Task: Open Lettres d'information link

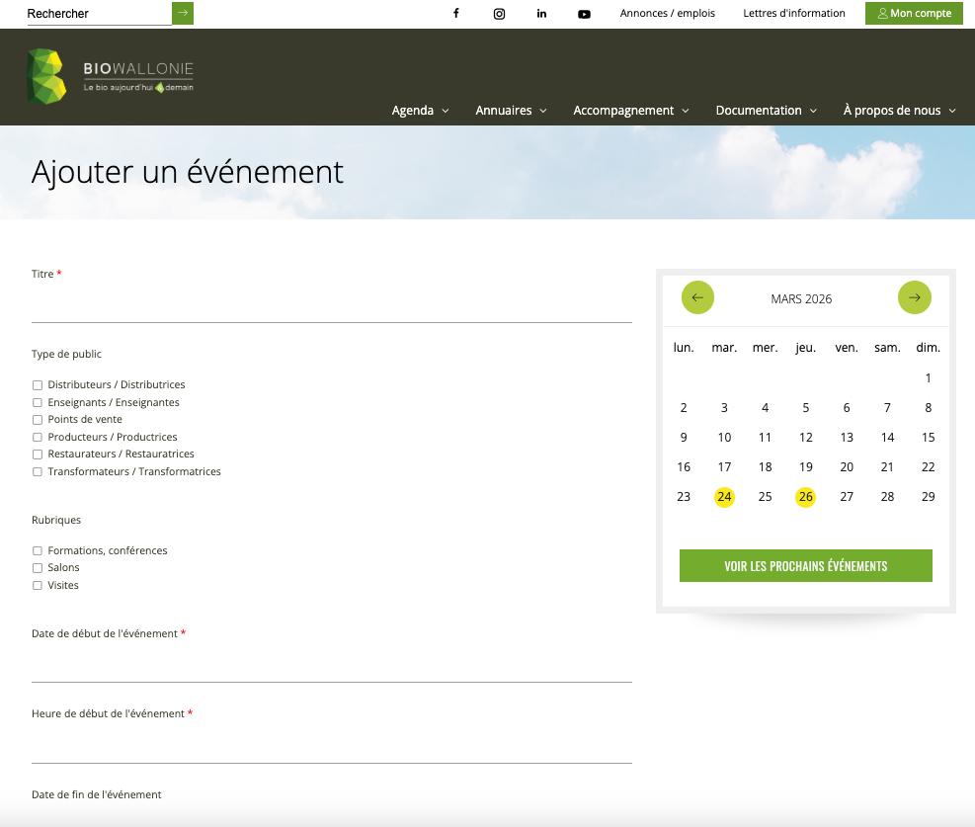Action: coord(794,14)
